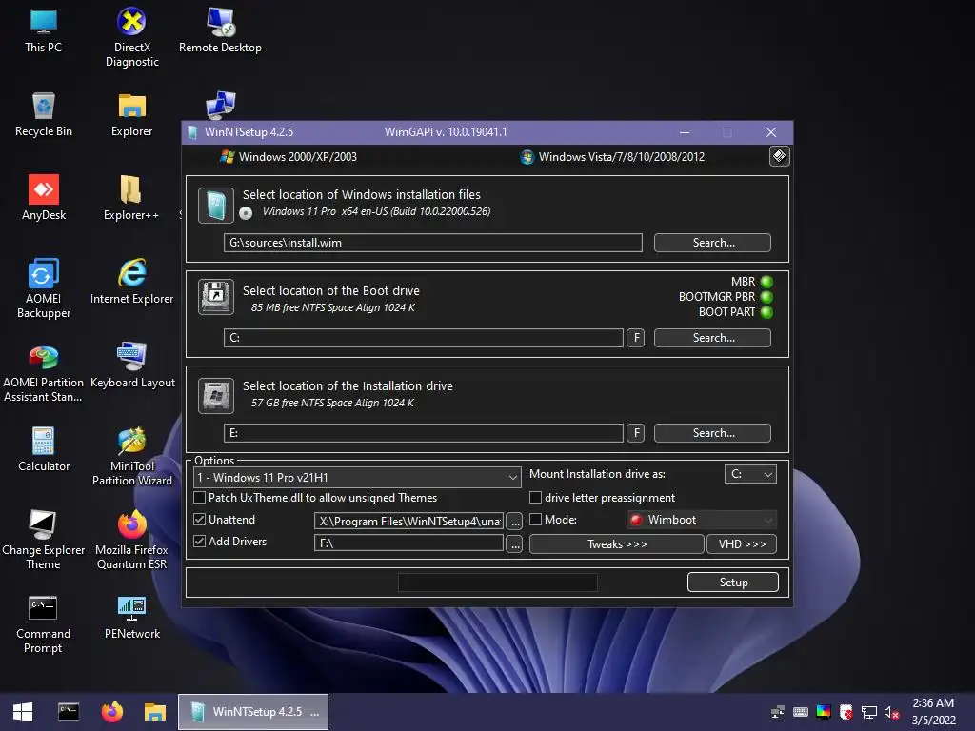This screenshot has width=975, height=731.
Task: Click the setup progress bar
Action: [x=497, y=583]
